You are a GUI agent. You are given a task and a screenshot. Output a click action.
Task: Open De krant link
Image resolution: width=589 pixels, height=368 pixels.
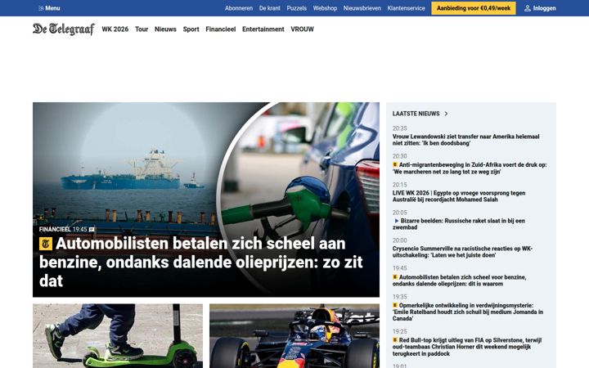pos(270,8)
